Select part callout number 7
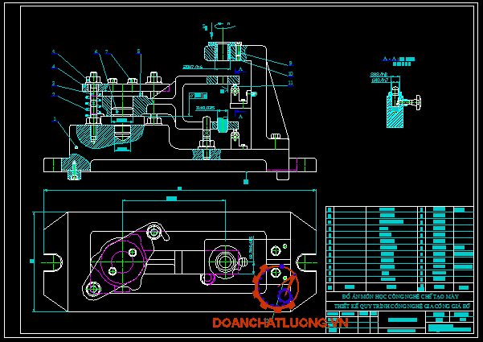483x342 pixels. (107, 52)
